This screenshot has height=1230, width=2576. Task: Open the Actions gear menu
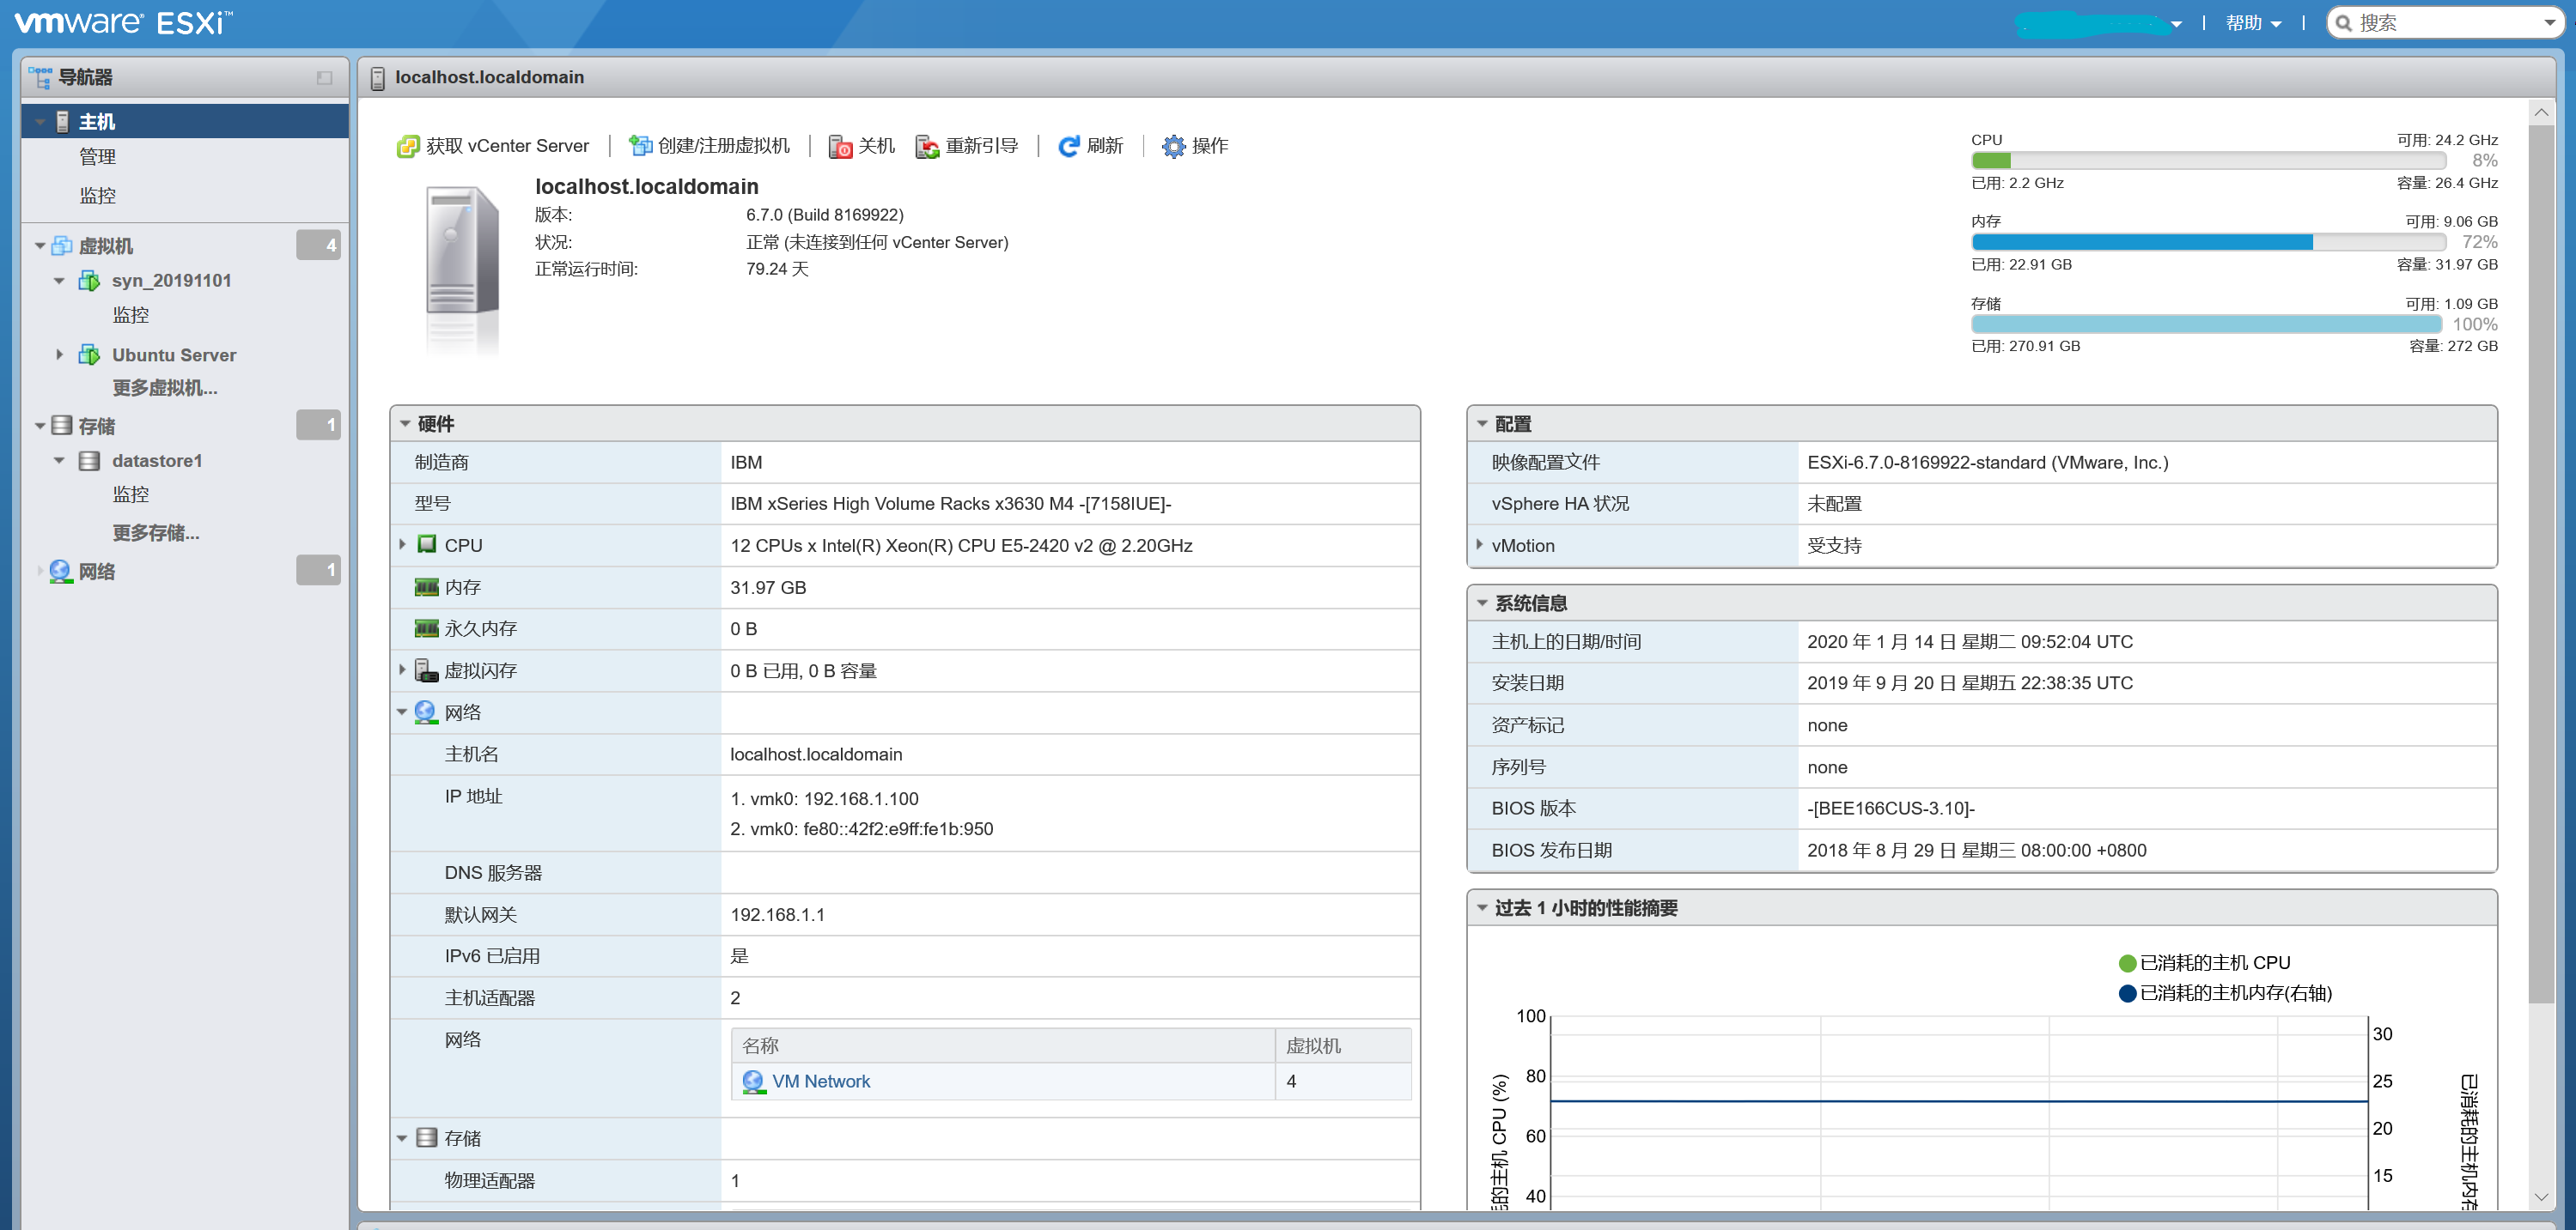coord(1173,147)
